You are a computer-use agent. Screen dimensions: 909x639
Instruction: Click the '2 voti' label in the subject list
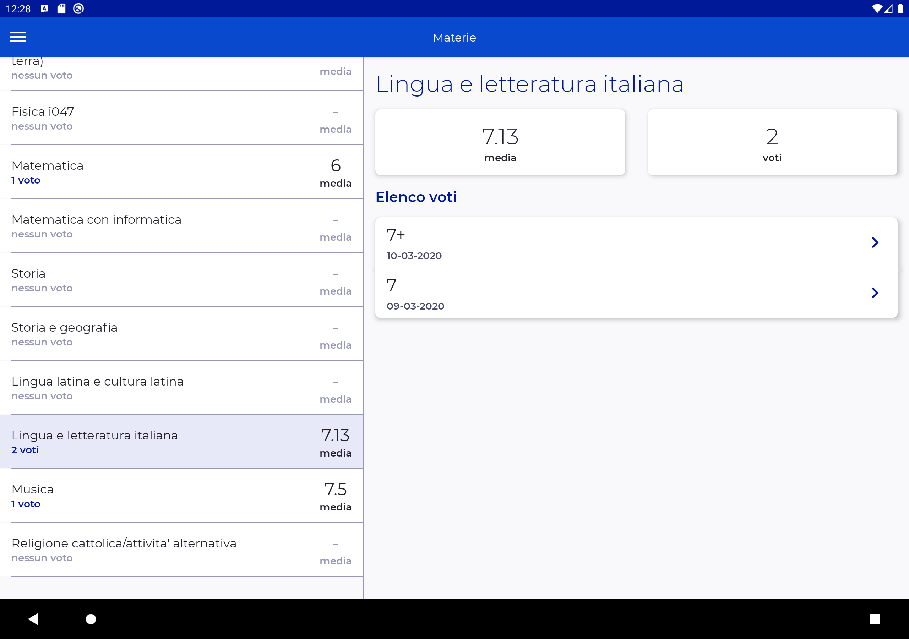click(x=25, y=450)
